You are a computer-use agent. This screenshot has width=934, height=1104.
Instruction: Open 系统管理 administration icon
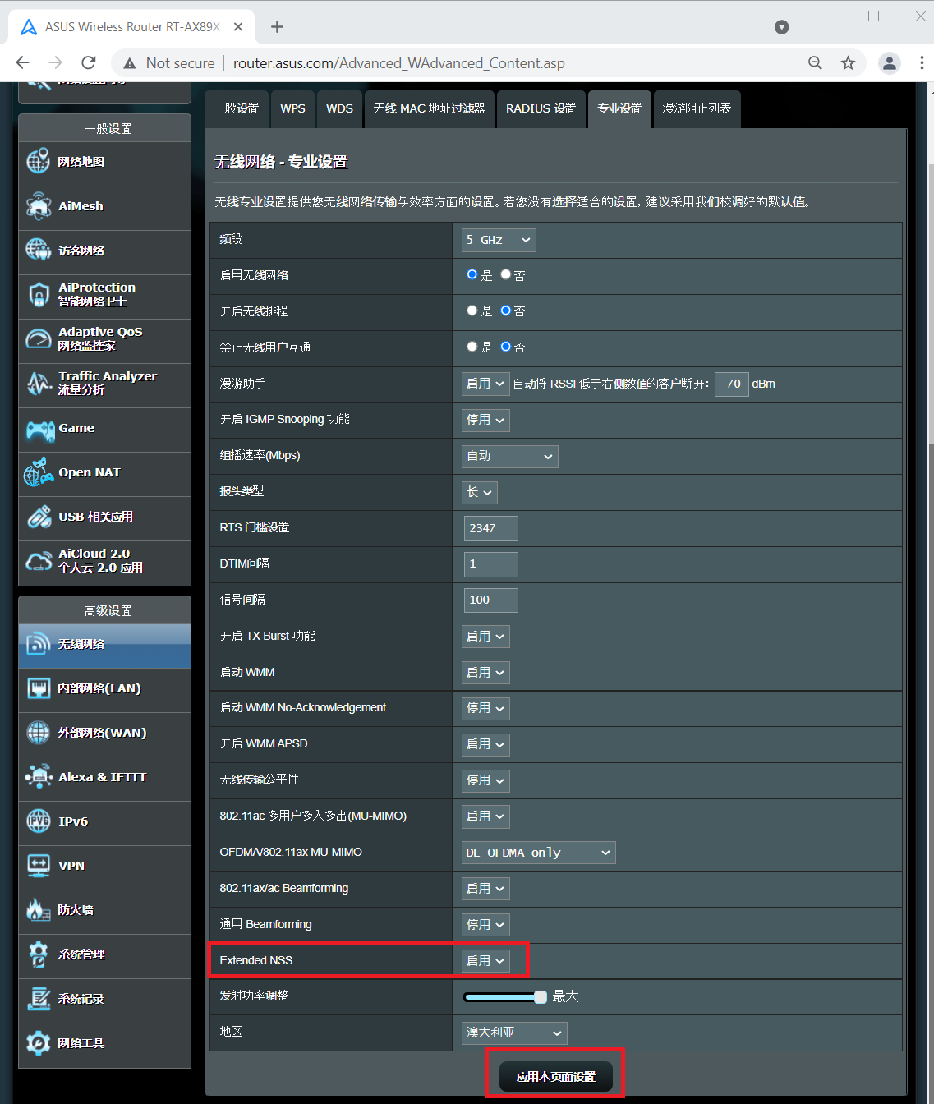tap(38, 954)
